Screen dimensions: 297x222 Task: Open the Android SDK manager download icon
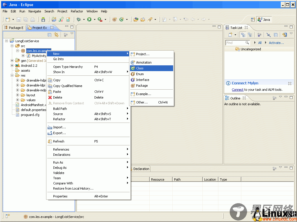[43, 19]
